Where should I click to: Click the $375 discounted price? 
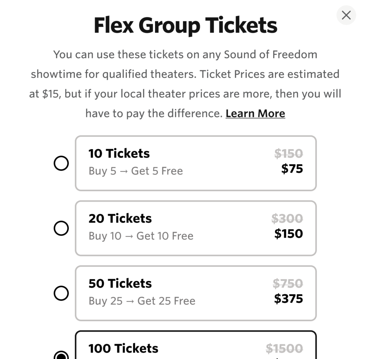[288, 299]
